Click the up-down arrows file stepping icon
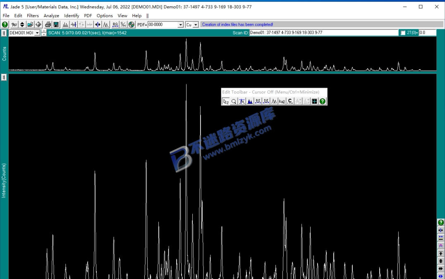The width and height of the screenshot is (445, 279). 22,25
